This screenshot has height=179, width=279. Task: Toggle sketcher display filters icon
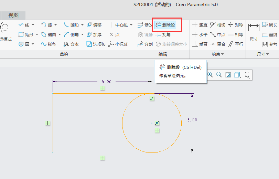(247, 75)
